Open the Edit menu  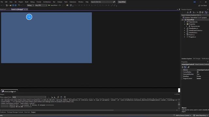pyautogui.click(x=6, y=2)
